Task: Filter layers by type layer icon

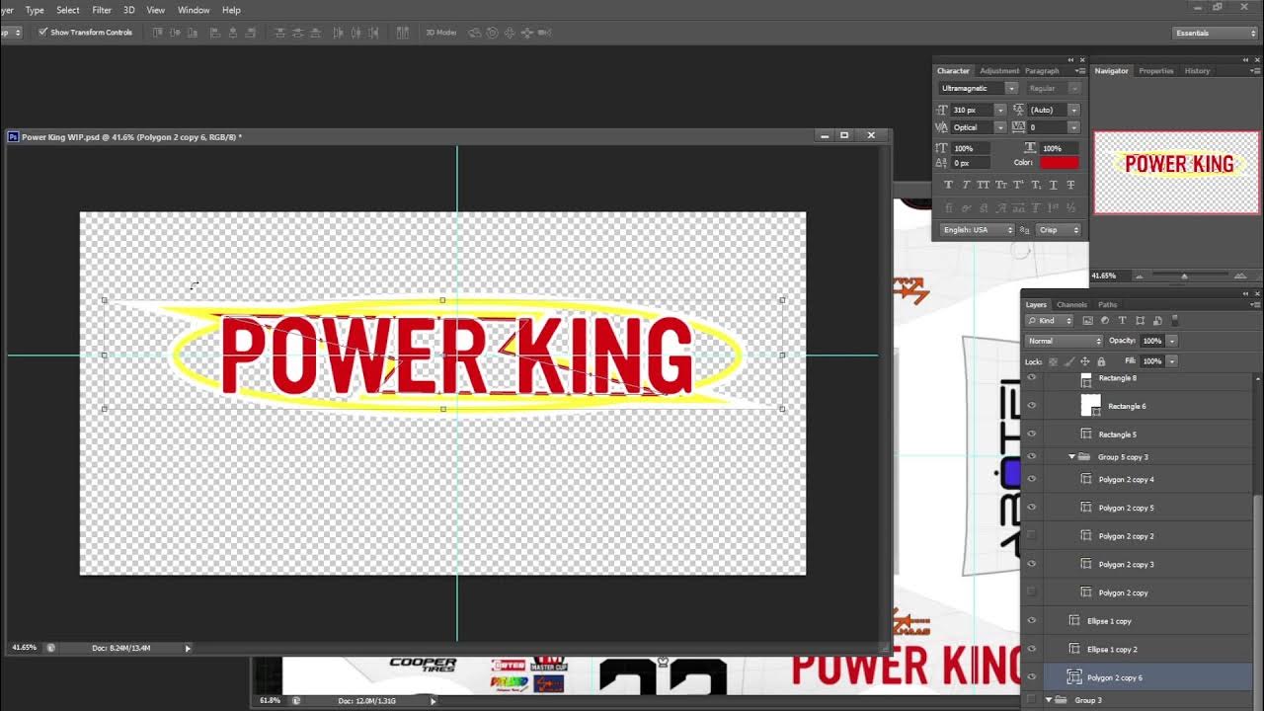Action: (x=1123, y=321)
